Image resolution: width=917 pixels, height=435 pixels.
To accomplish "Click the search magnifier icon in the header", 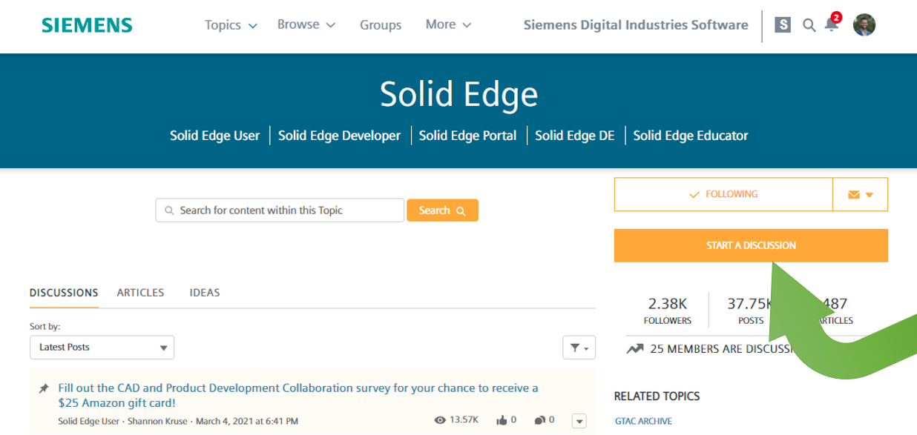I will (x=809, y=24).
